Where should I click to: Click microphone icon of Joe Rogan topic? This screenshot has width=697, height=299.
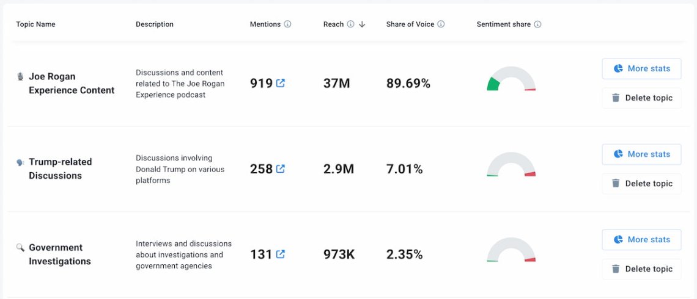pyautogui.click(x=20, y=77)
